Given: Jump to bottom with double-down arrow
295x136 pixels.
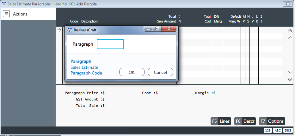Looking at the screenshot, I should [290, 79].
